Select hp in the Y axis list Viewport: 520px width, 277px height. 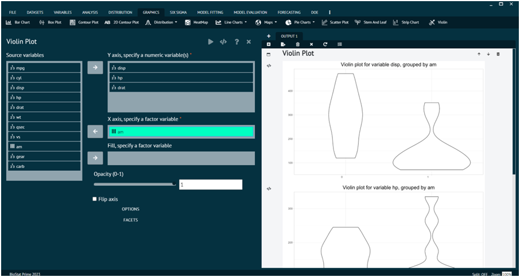pos(181,77)
